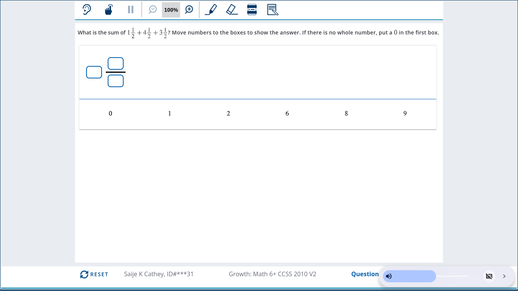Select the eraser tool
This screenshot has height=291, width=518.
click(232, 9)
